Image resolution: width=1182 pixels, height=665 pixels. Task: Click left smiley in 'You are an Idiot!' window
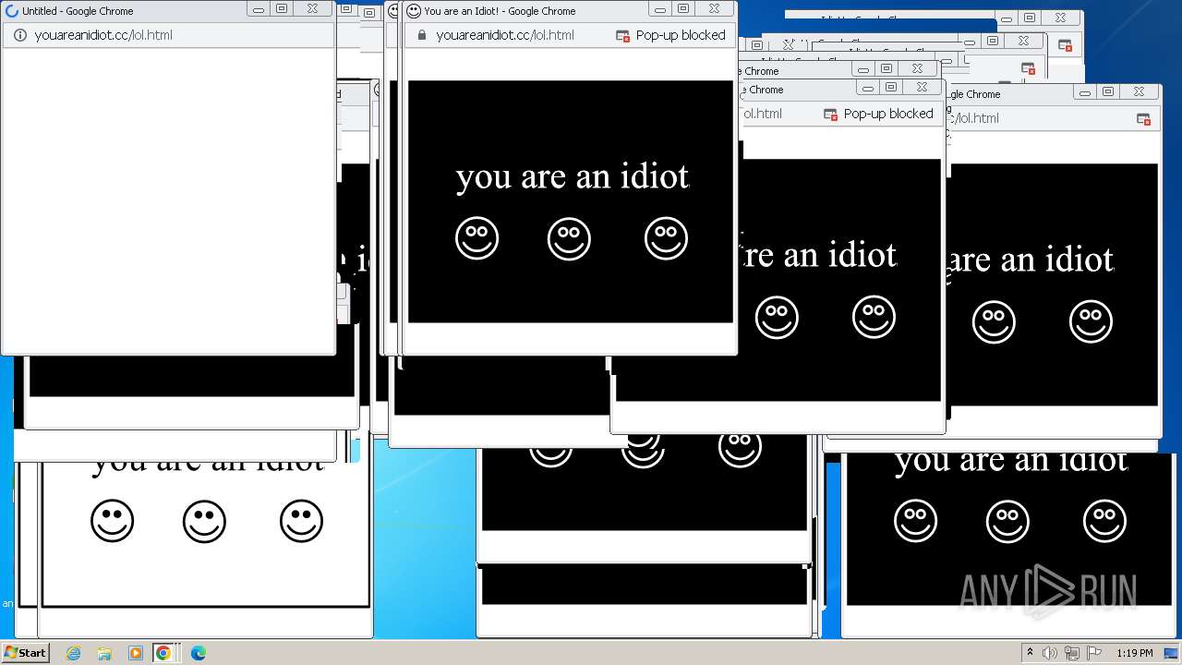[477, 238]
